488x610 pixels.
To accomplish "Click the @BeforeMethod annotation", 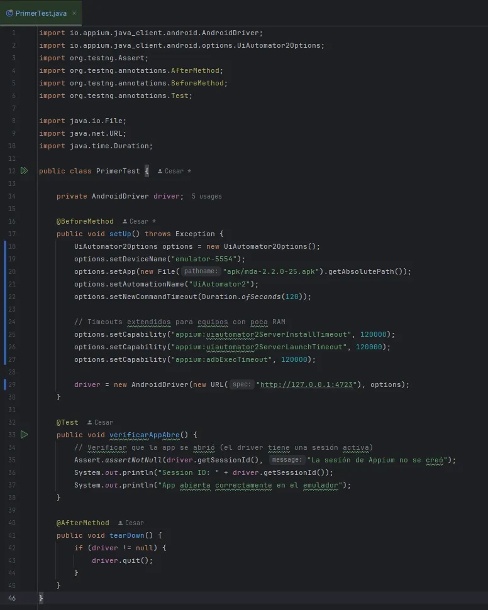I will 85,221.
